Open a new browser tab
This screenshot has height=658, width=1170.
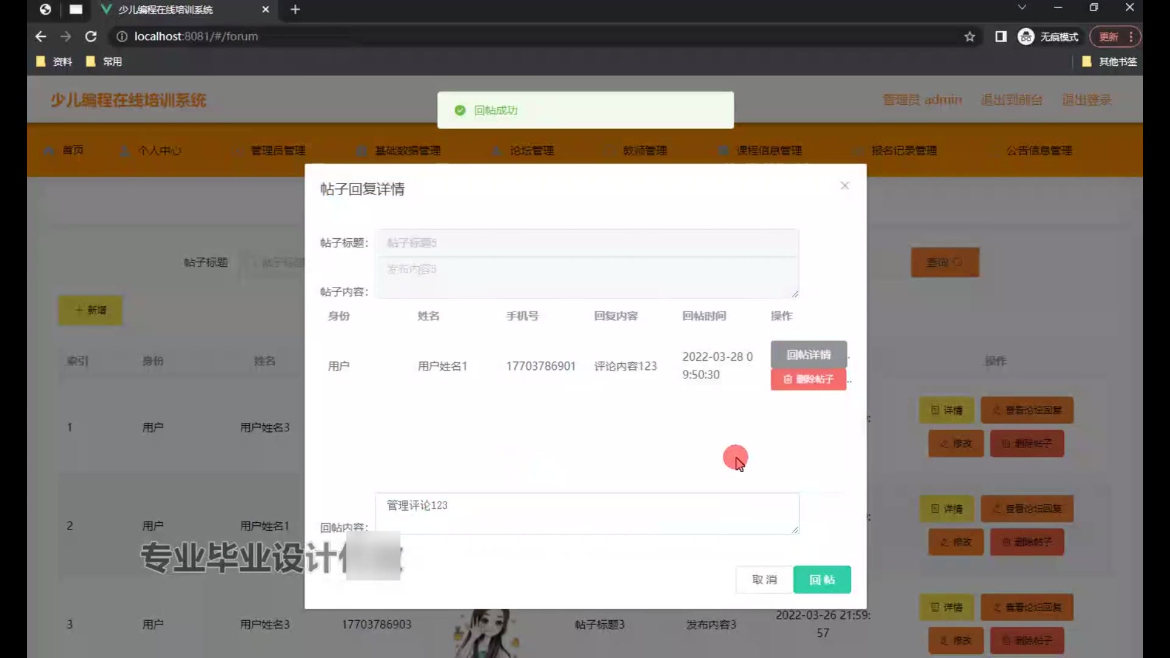pyautogui.click(x=295, y=9)
